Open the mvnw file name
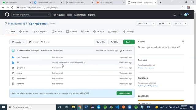 coord(19,73)
